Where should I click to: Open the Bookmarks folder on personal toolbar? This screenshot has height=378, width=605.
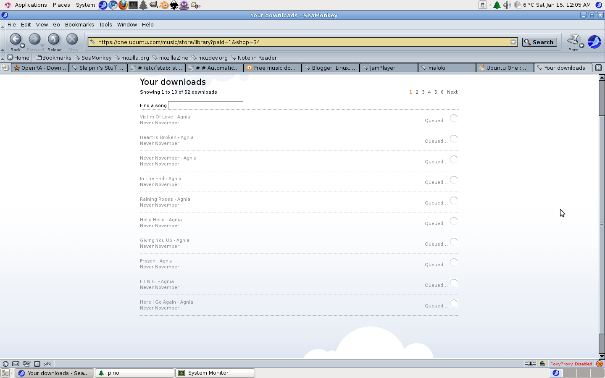click(x=53, y=58)
